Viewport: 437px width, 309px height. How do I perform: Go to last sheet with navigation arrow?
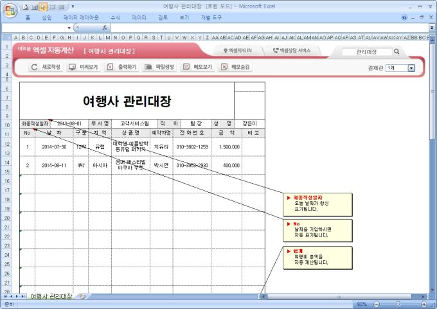pyautogui.click(x=23, y=296)
